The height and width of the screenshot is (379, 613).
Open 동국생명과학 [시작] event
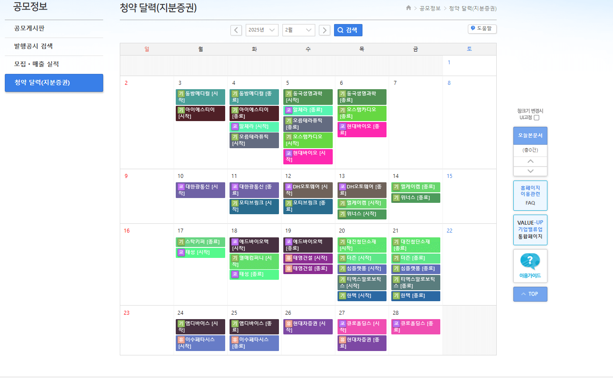[308, 97]
